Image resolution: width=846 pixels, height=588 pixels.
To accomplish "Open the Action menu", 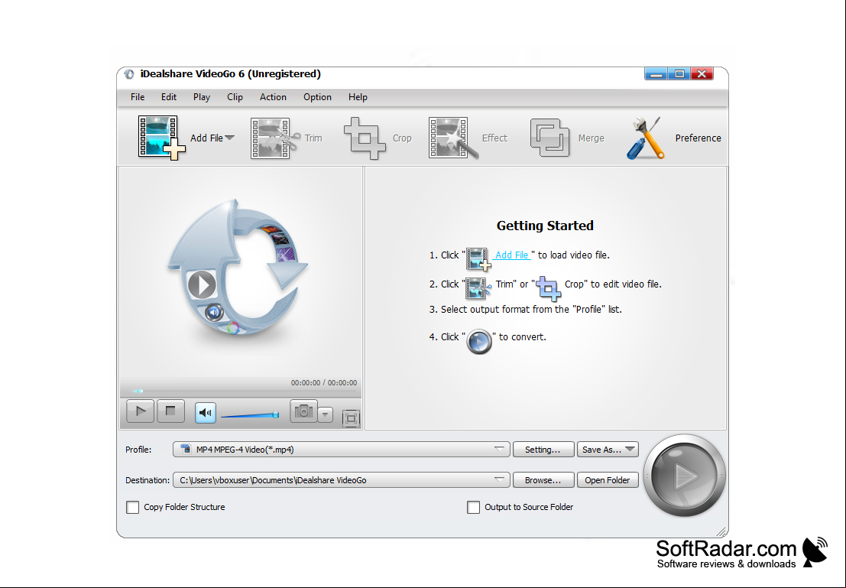I will (273, 97).
